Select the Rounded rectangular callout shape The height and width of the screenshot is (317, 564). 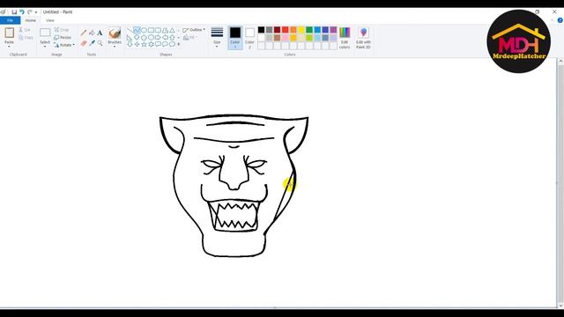[x=158, y=44]
